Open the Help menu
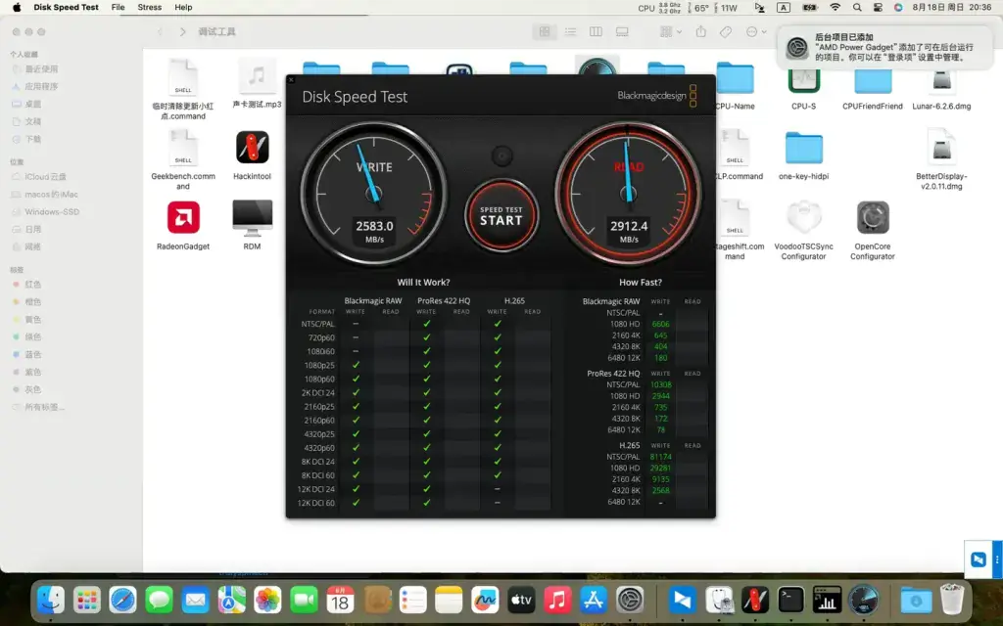The image size is (1003, 626). tap(183, 7)
